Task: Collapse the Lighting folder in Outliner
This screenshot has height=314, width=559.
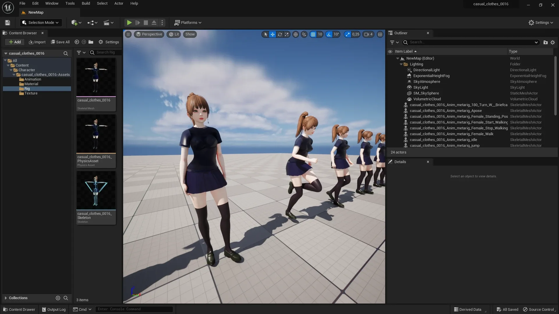Action: click(x=401, y=64)
